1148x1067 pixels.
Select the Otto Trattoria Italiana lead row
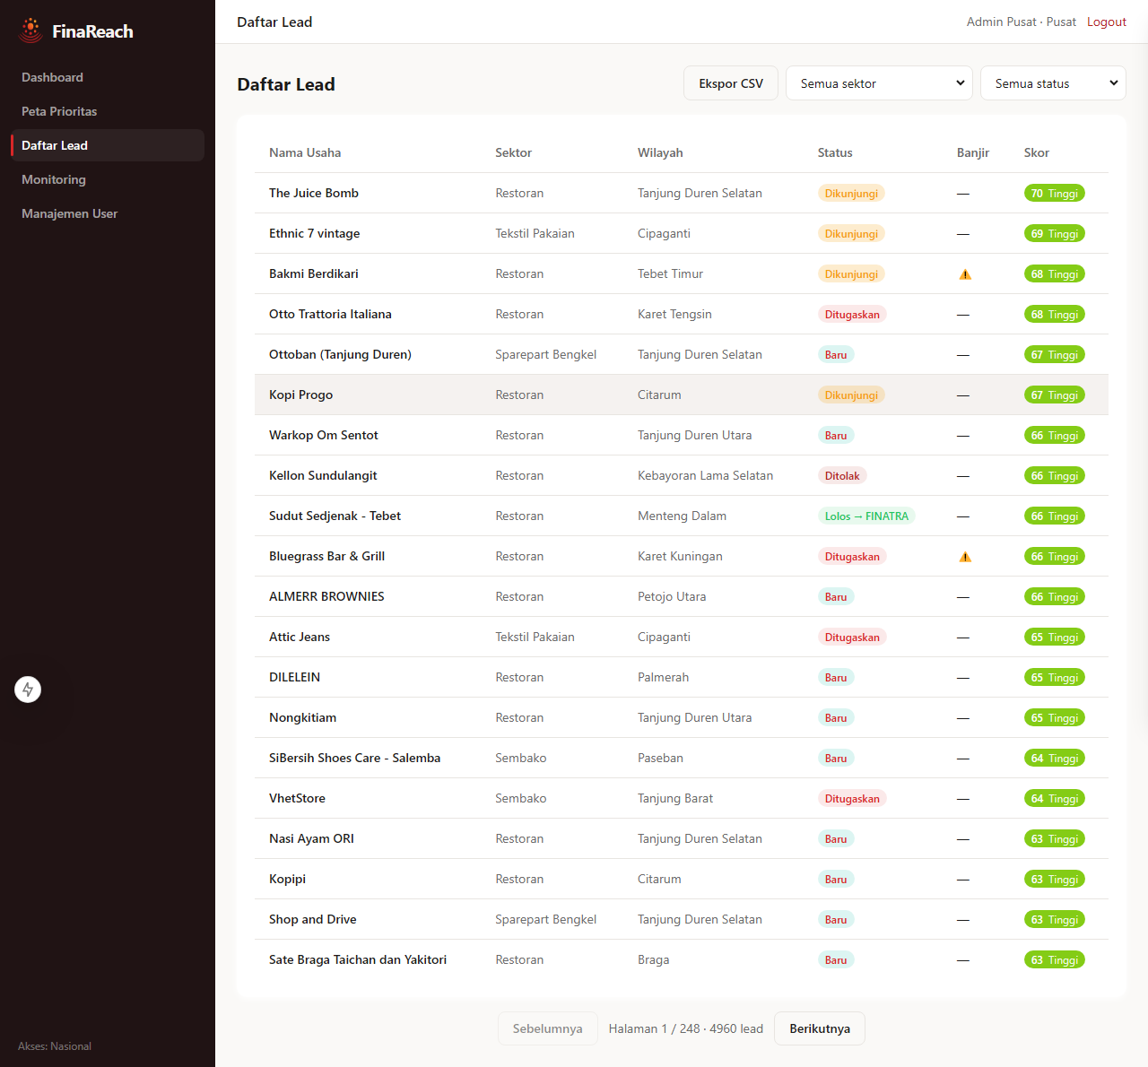[682, 314]
